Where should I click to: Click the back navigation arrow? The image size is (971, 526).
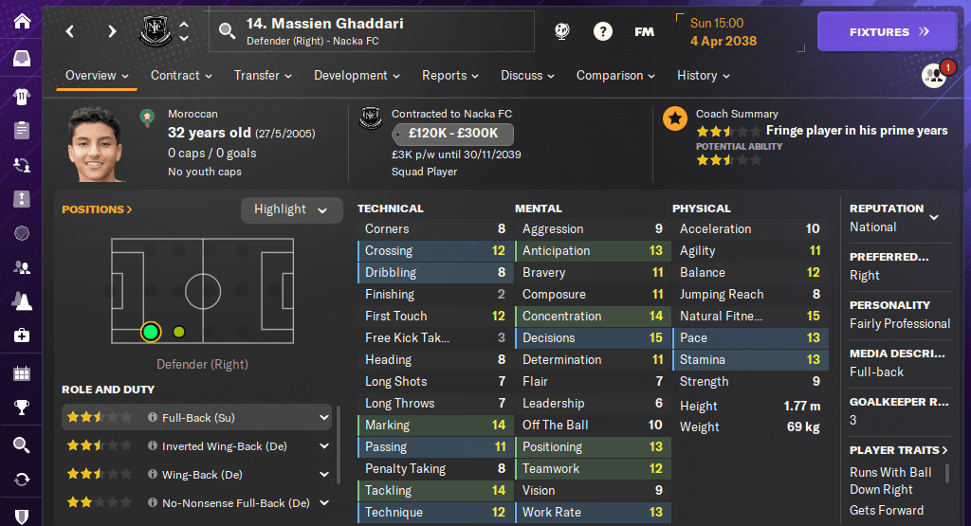coord(70,31)
